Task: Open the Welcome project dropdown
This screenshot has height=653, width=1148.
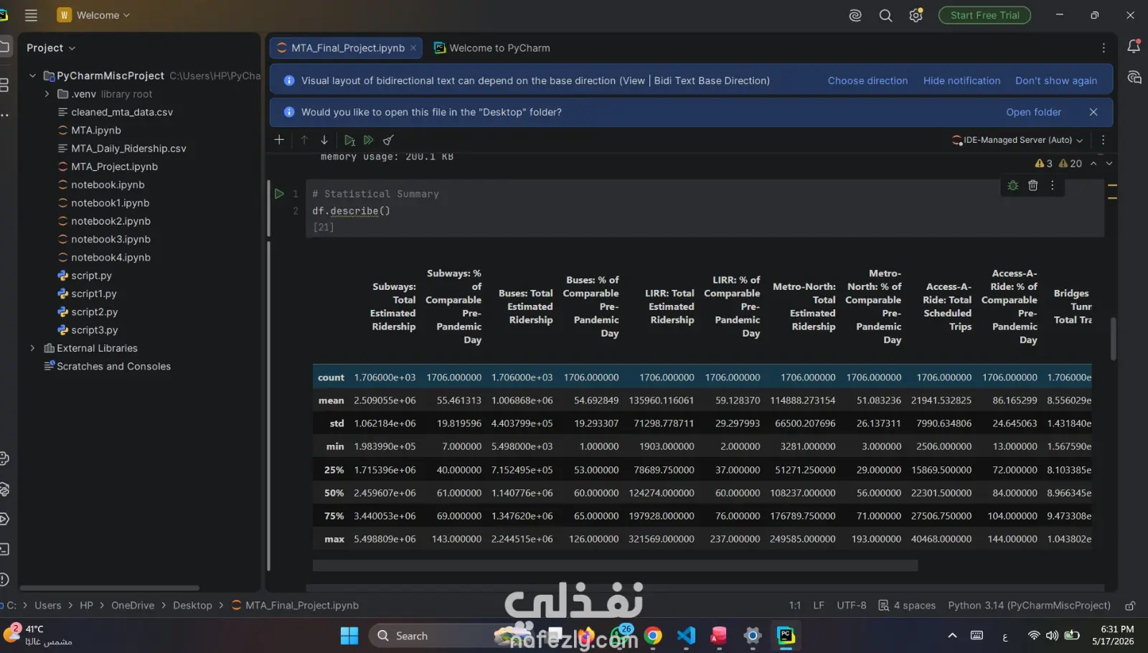Action: (x=94, y=15)
